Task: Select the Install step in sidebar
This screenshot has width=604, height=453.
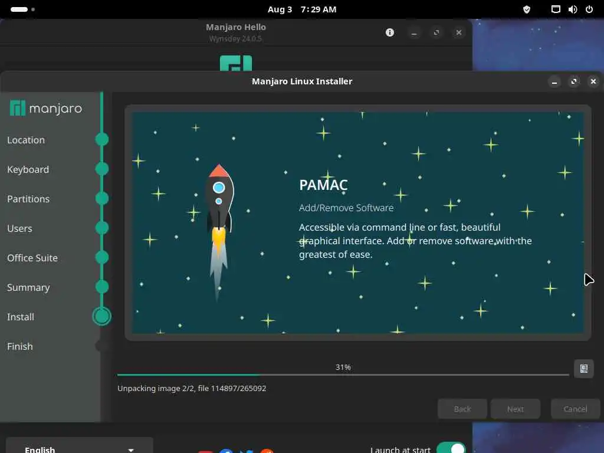Action: [x=21, y=317]
